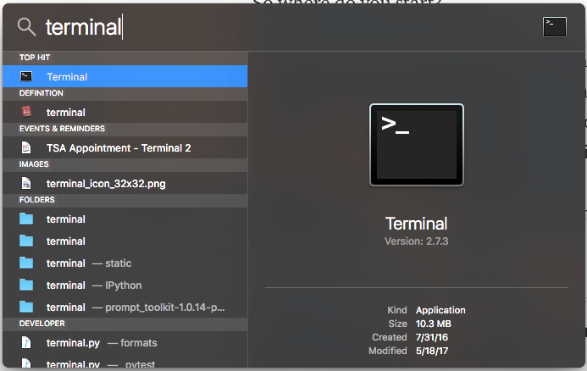The width and height of the screenshot is (587, 371).
Task: Click the Python file icon for terminal.py formats
Action: coord(26,342)
